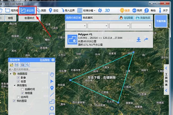Image resolution: width=173 pixels, height=115 pixels.
Task: Open the third region dropdown
Action: point(119,26)
